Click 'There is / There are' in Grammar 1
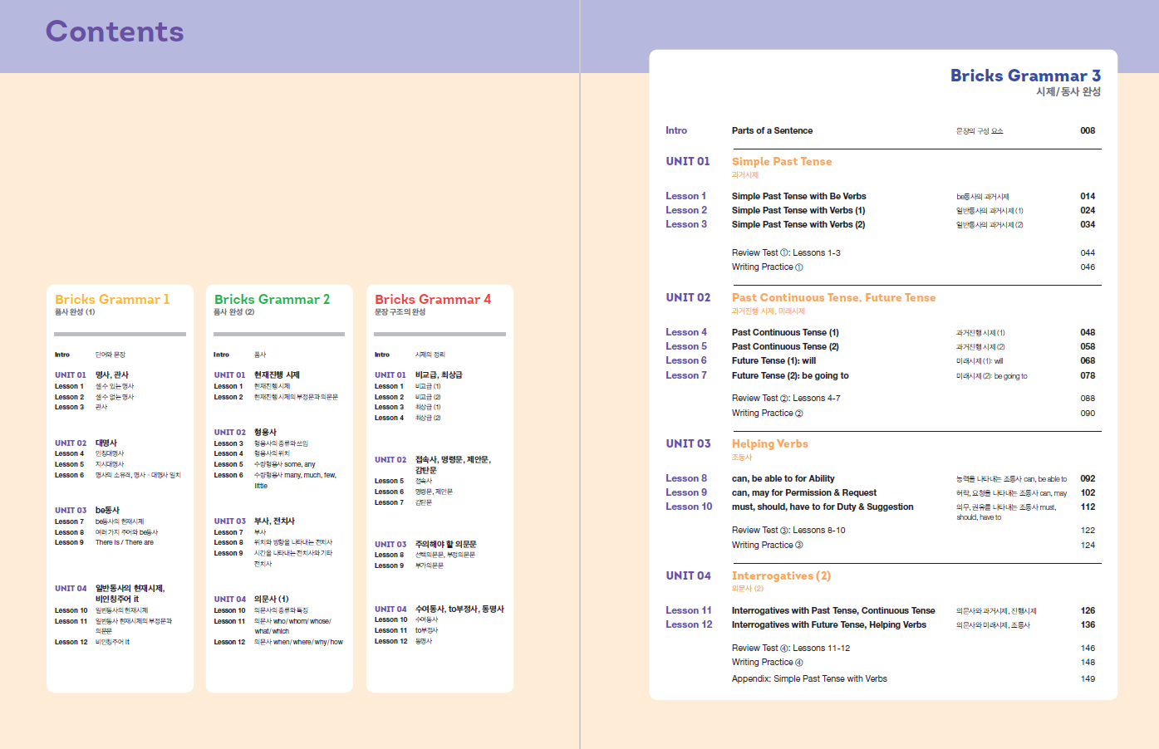Viewport: 1159px width, 749px height. point(124,542)
